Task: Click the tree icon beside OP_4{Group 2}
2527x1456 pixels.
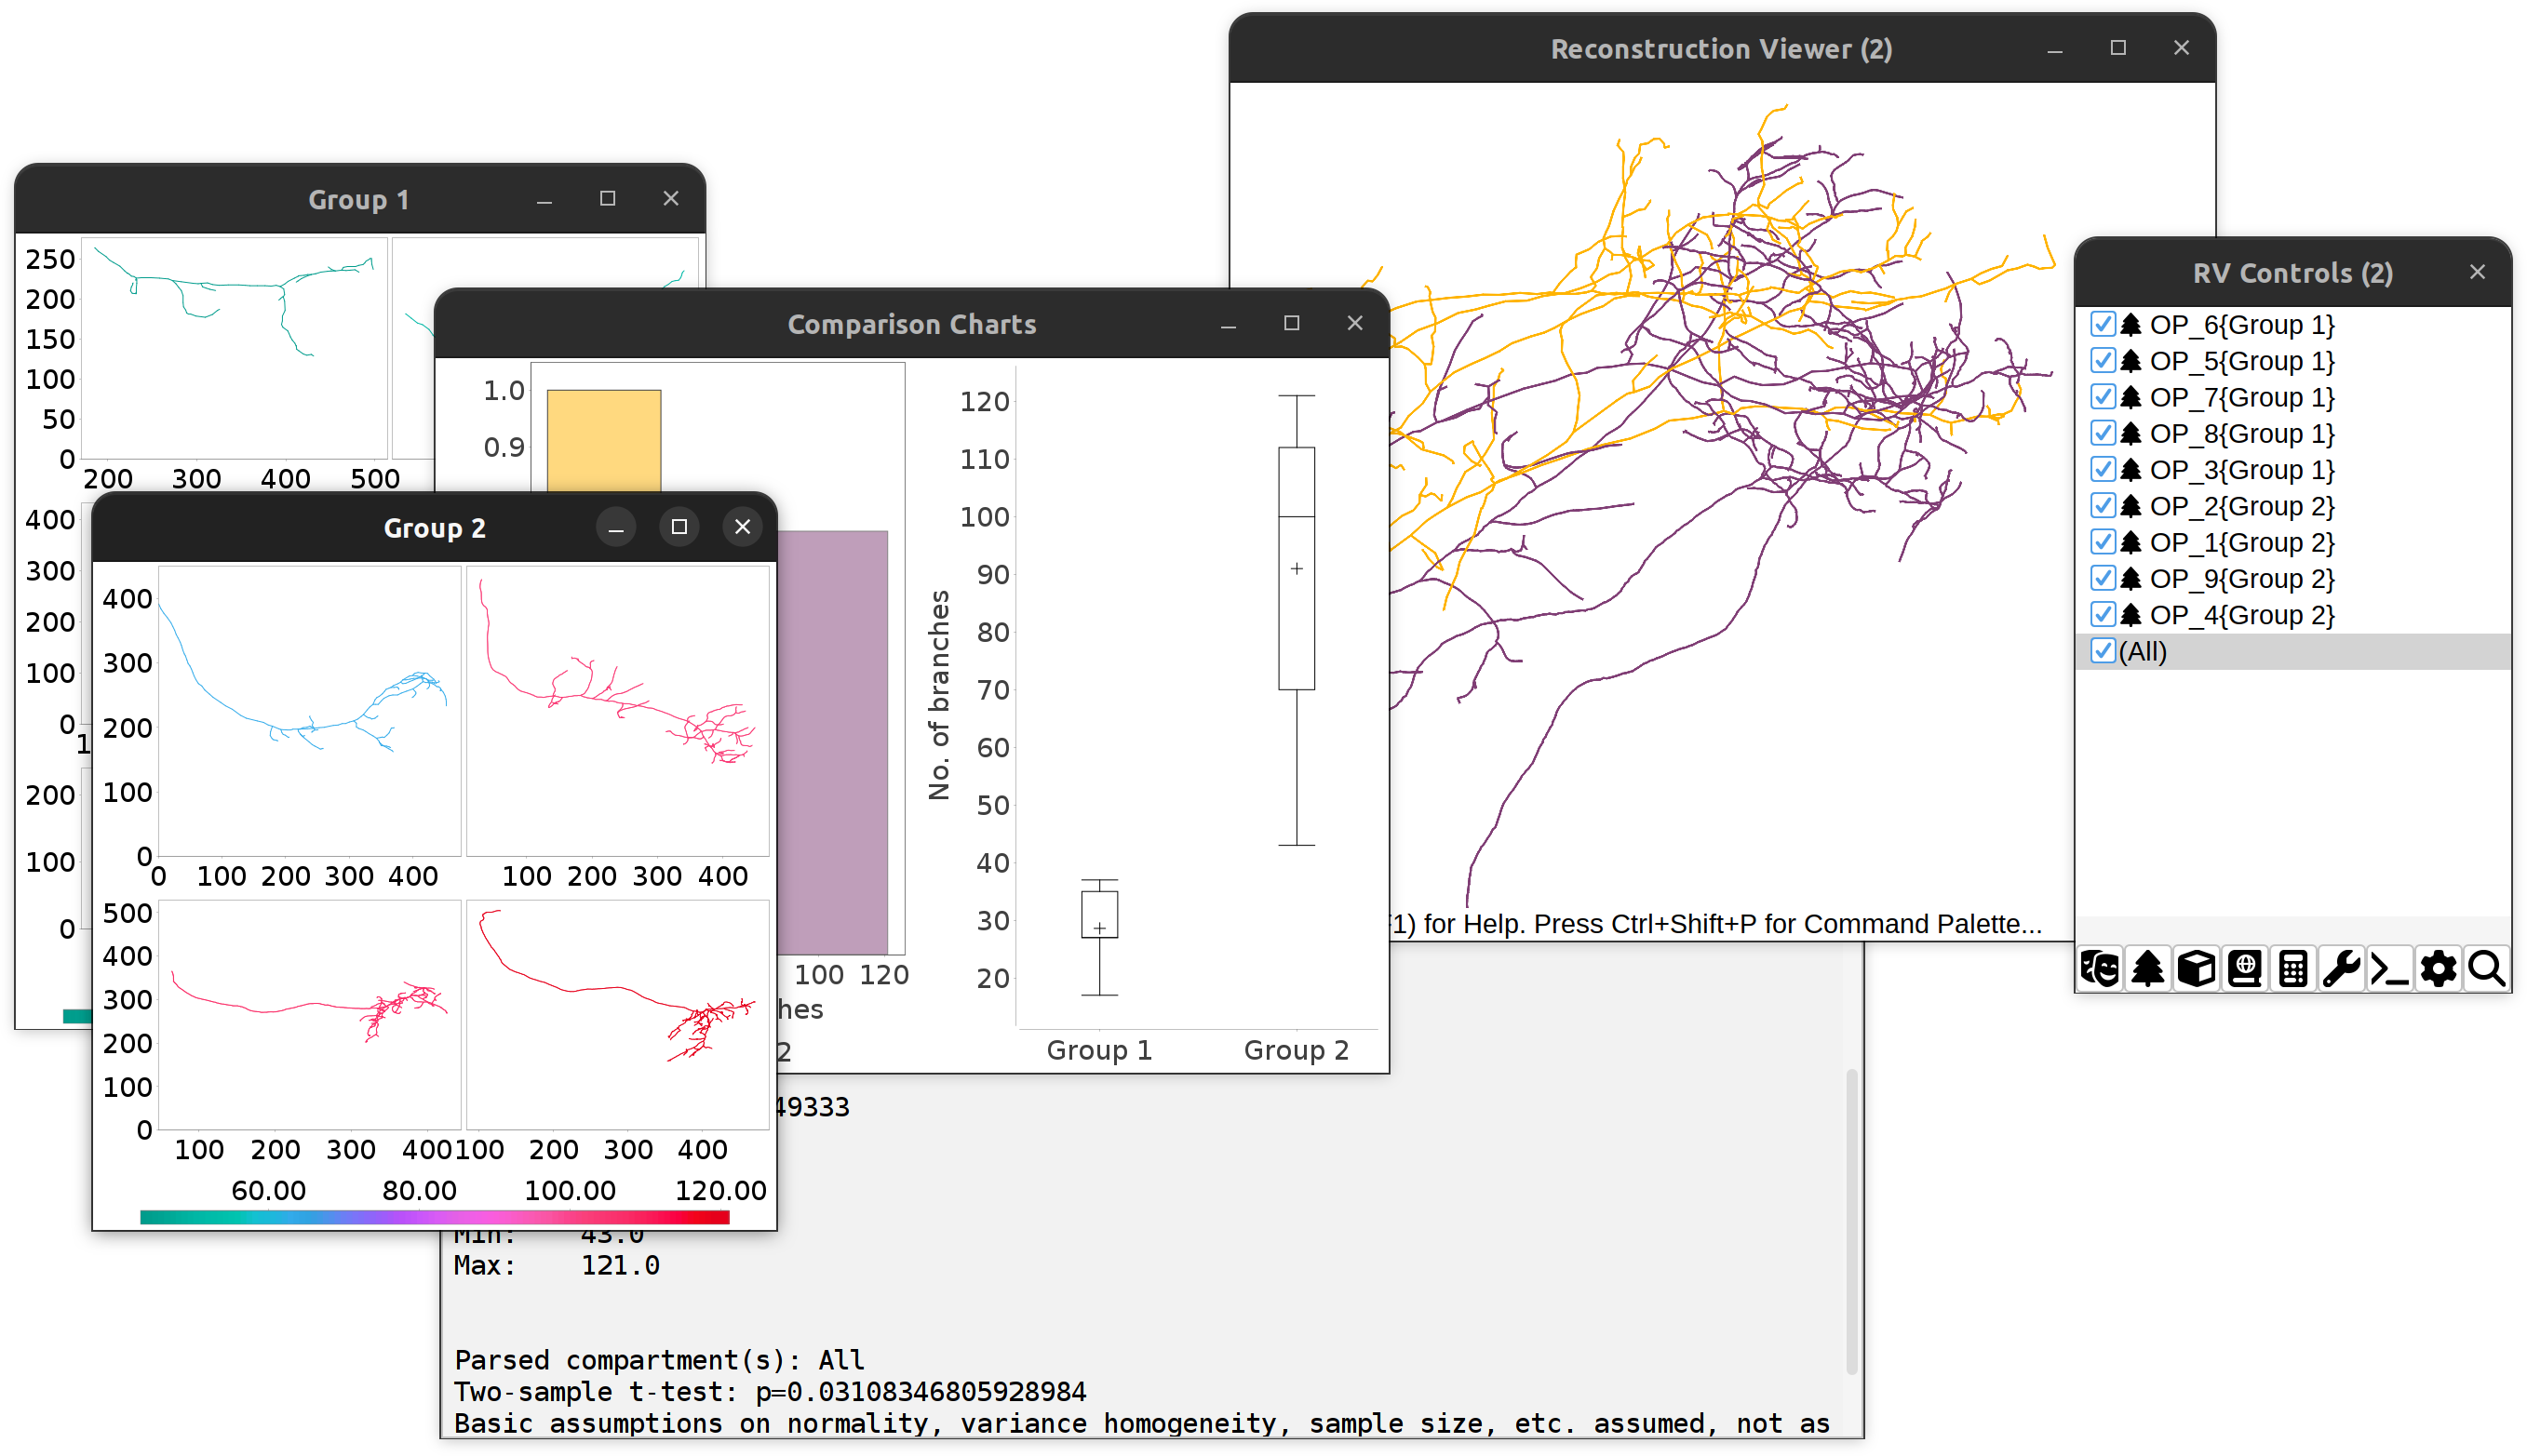Action: [x=2131, y=615]
